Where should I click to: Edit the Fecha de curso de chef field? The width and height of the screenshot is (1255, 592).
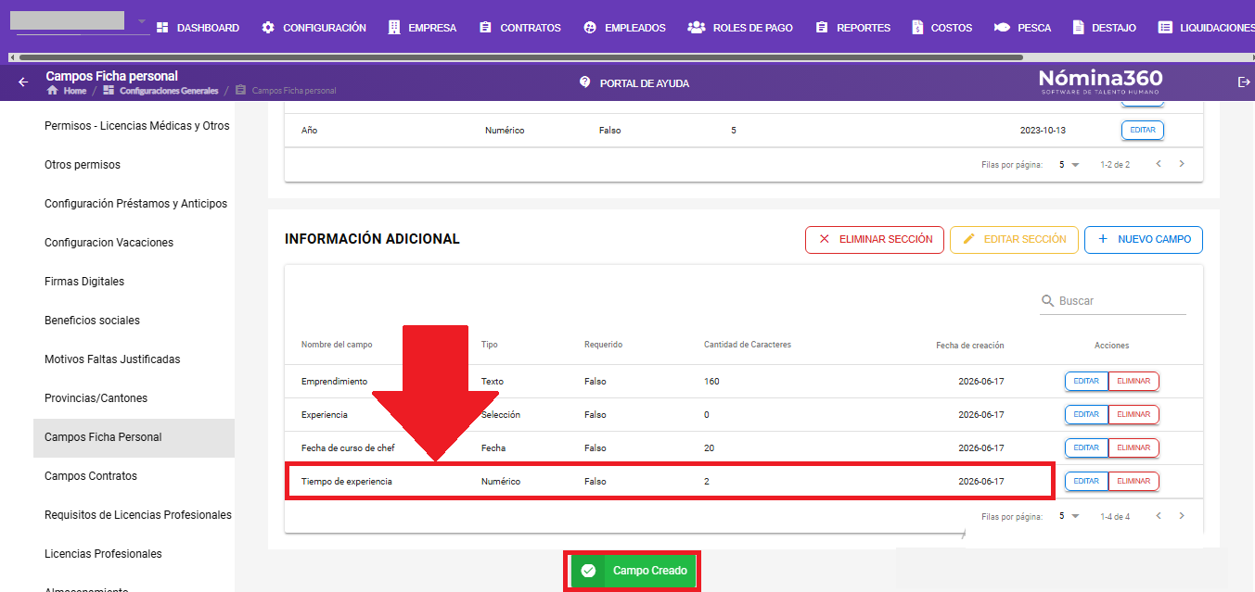pyautogui.click(x=1086, y=448)
